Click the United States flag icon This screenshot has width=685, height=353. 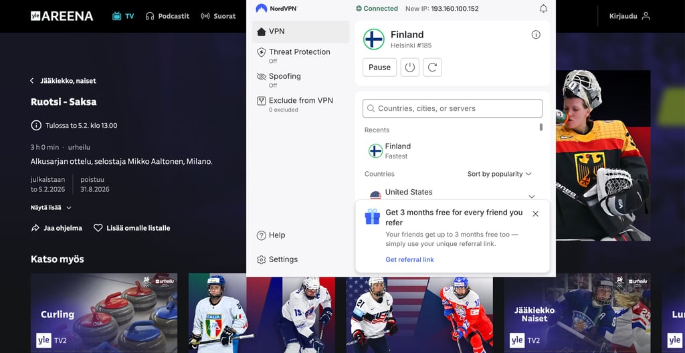pos(375,195)
